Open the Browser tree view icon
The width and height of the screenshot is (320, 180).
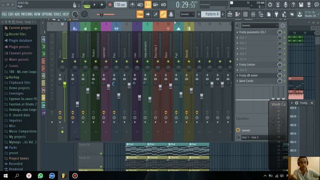pyautogui.click(x=261, y=14)
